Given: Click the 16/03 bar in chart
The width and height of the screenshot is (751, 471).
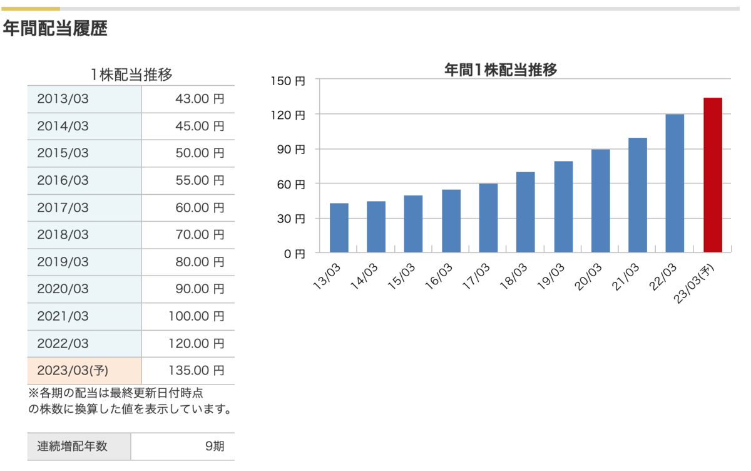Looking at the screenshot, I should [x=451, y=221].
